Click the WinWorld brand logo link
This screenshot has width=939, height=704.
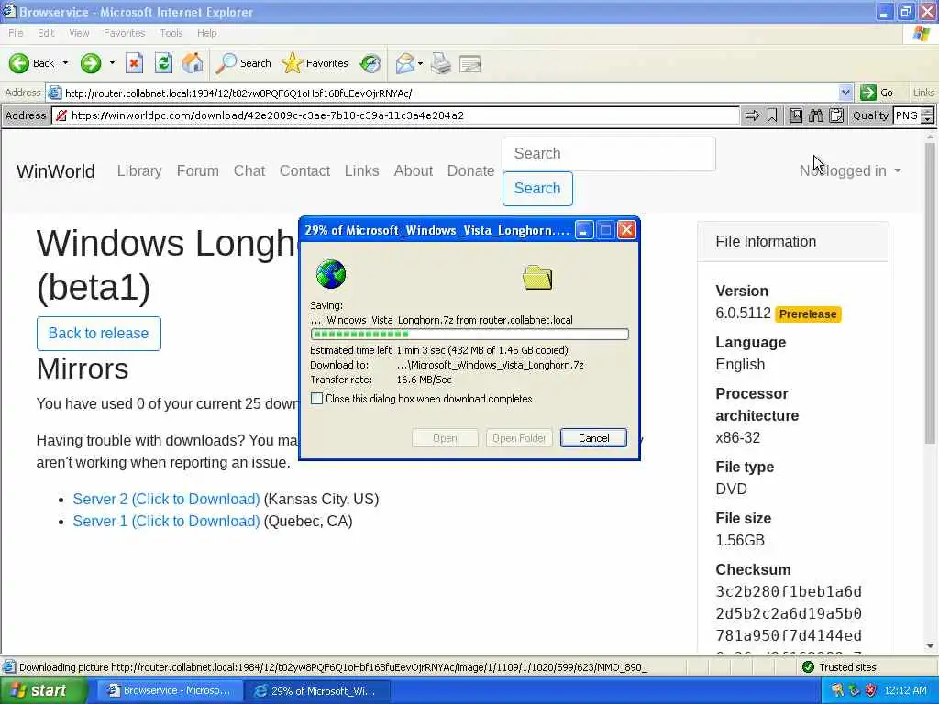56,171
